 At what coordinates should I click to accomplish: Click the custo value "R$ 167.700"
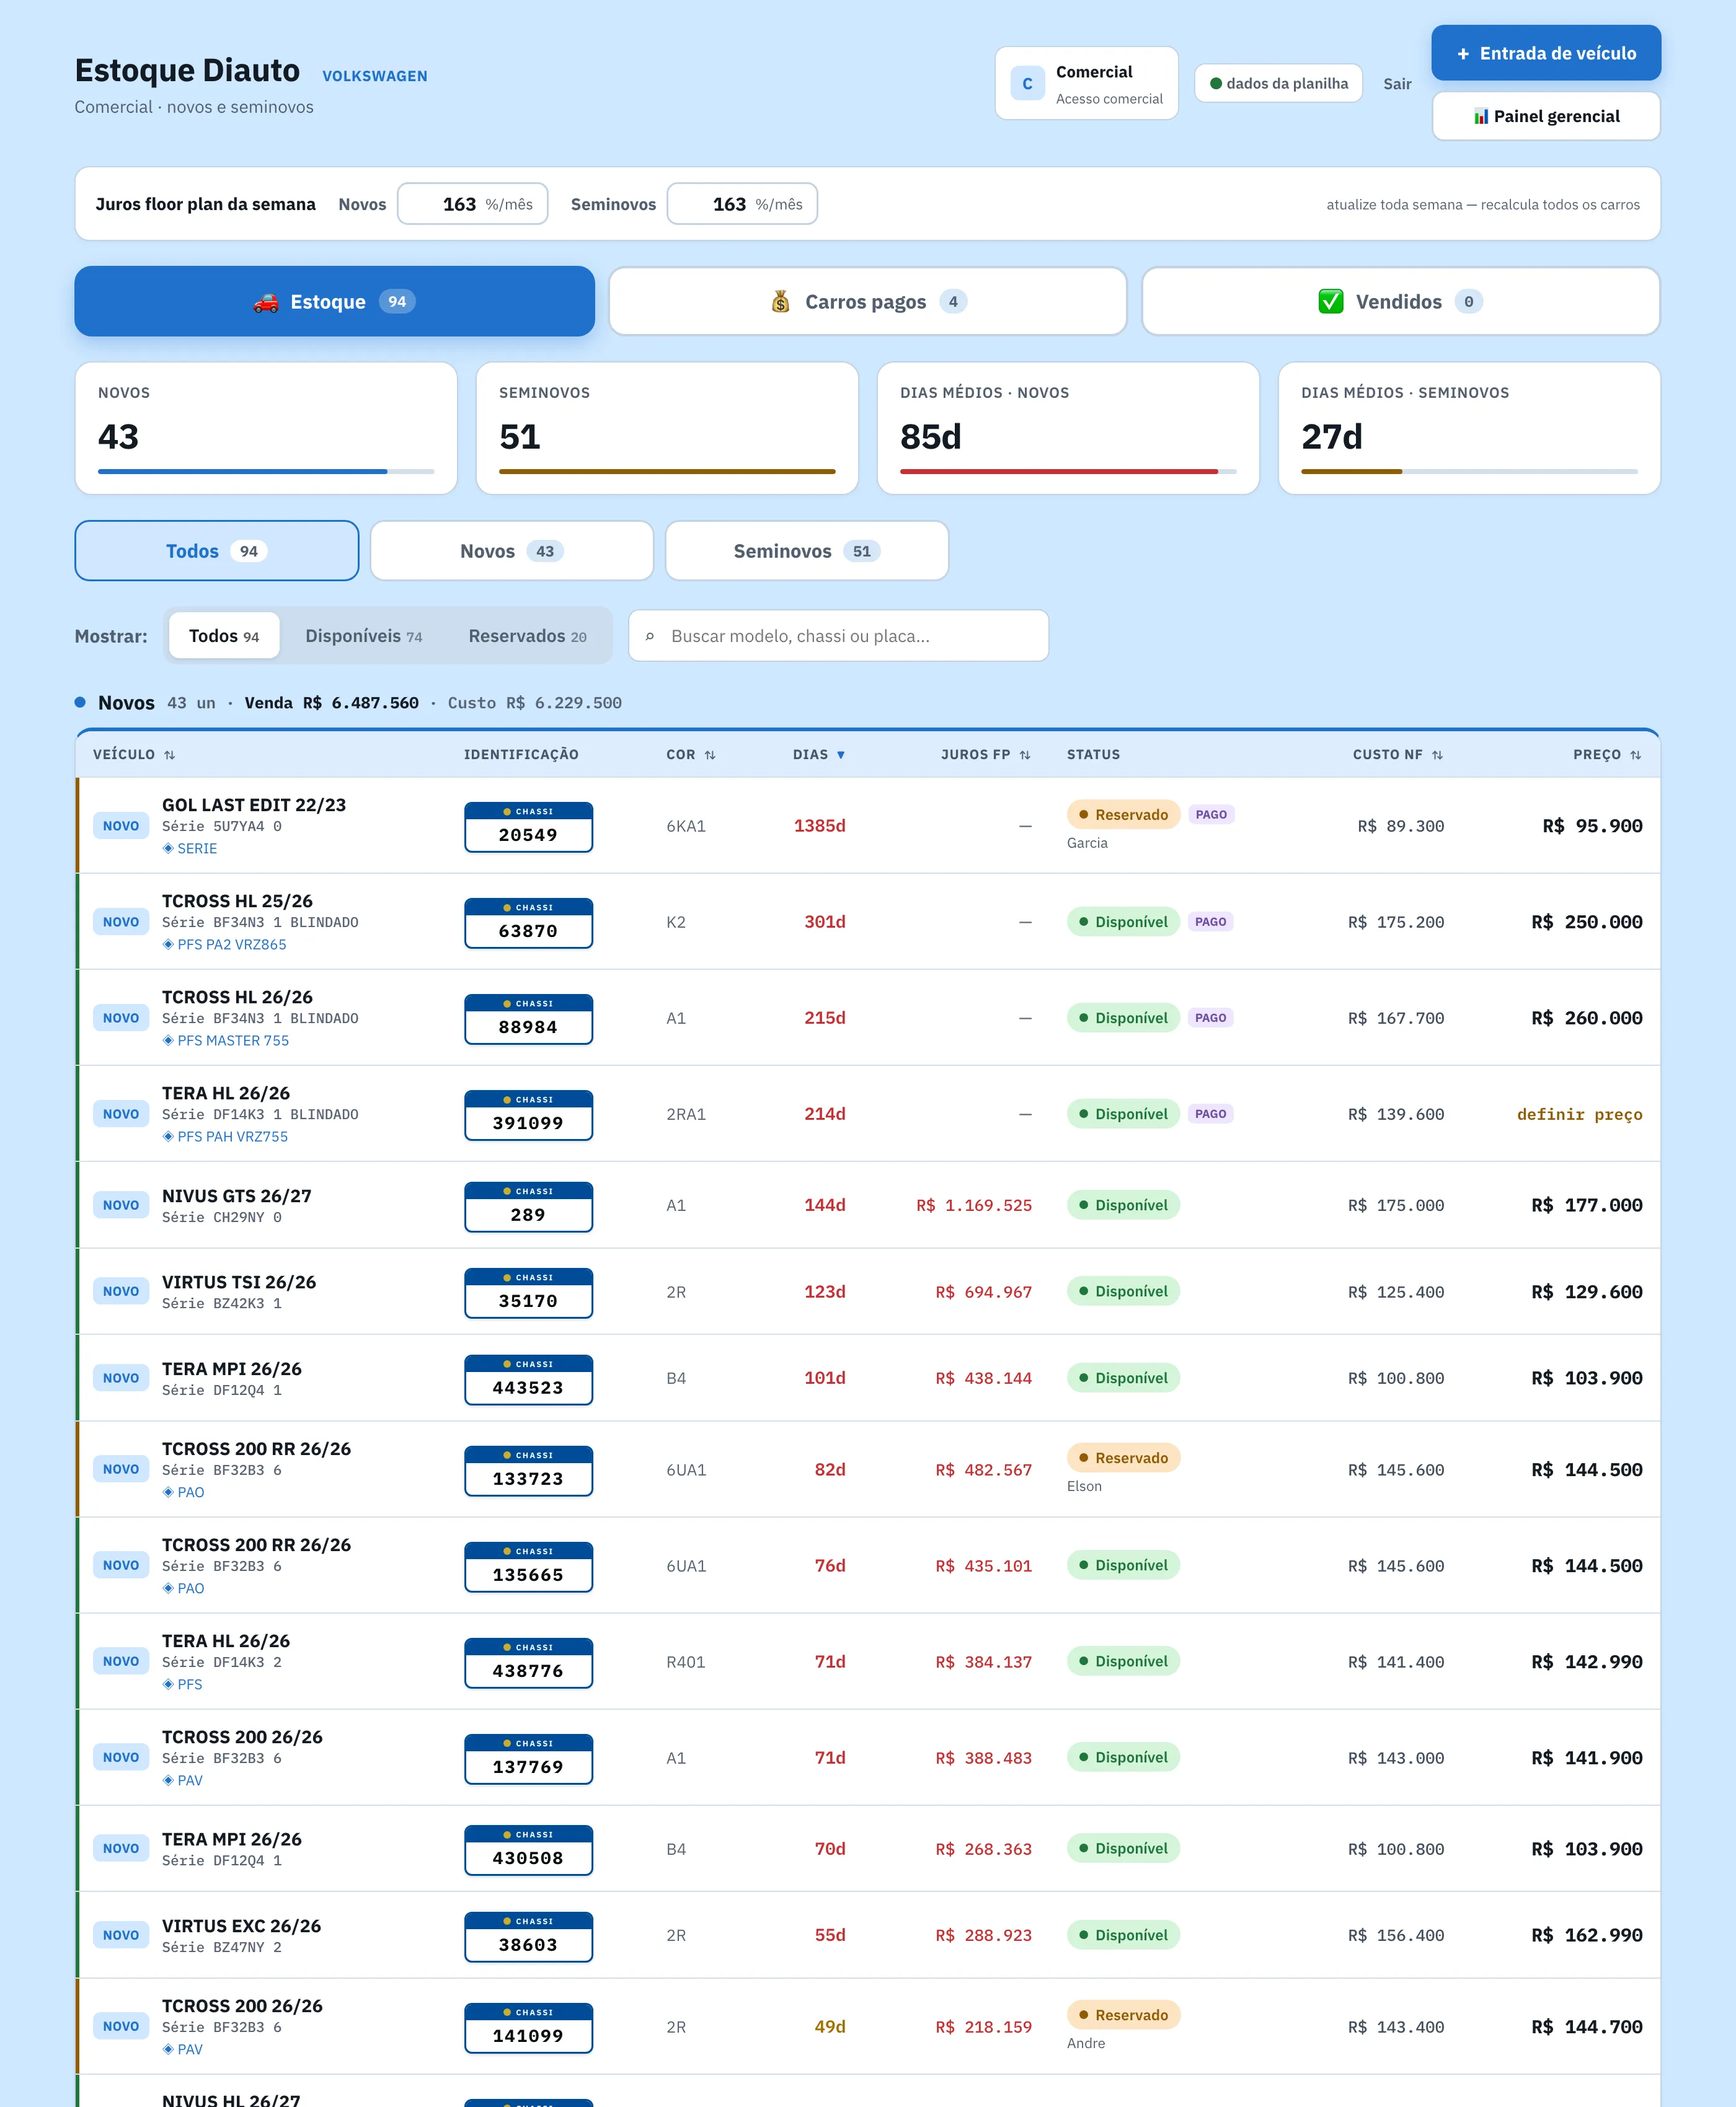tap(1395, 1019)
